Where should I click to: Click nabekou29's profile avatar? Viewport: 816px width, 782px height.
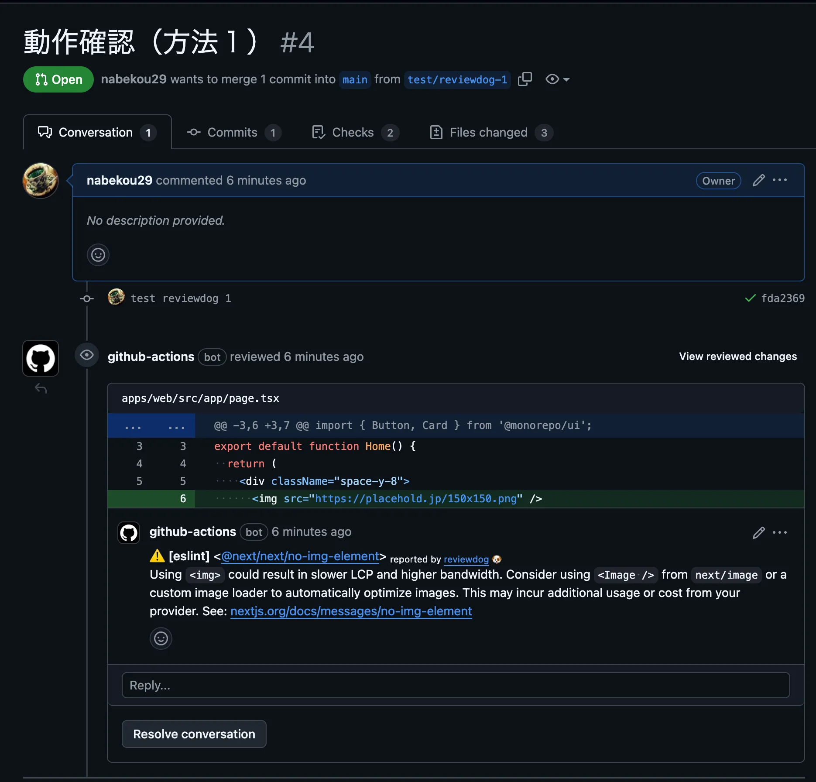(x=40, y=181)
